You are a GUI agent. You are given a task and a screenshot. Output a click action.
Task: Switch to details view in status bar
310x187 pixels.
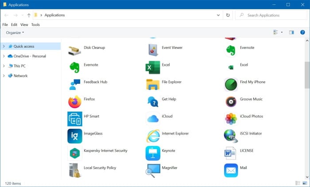[298, 183]
